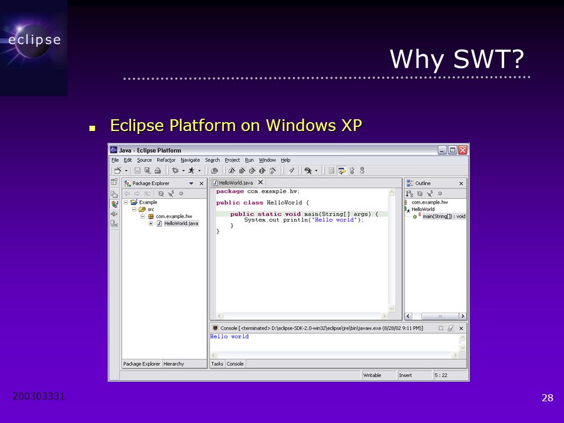
Task: Close the Console view
Action: pos(461,328)
